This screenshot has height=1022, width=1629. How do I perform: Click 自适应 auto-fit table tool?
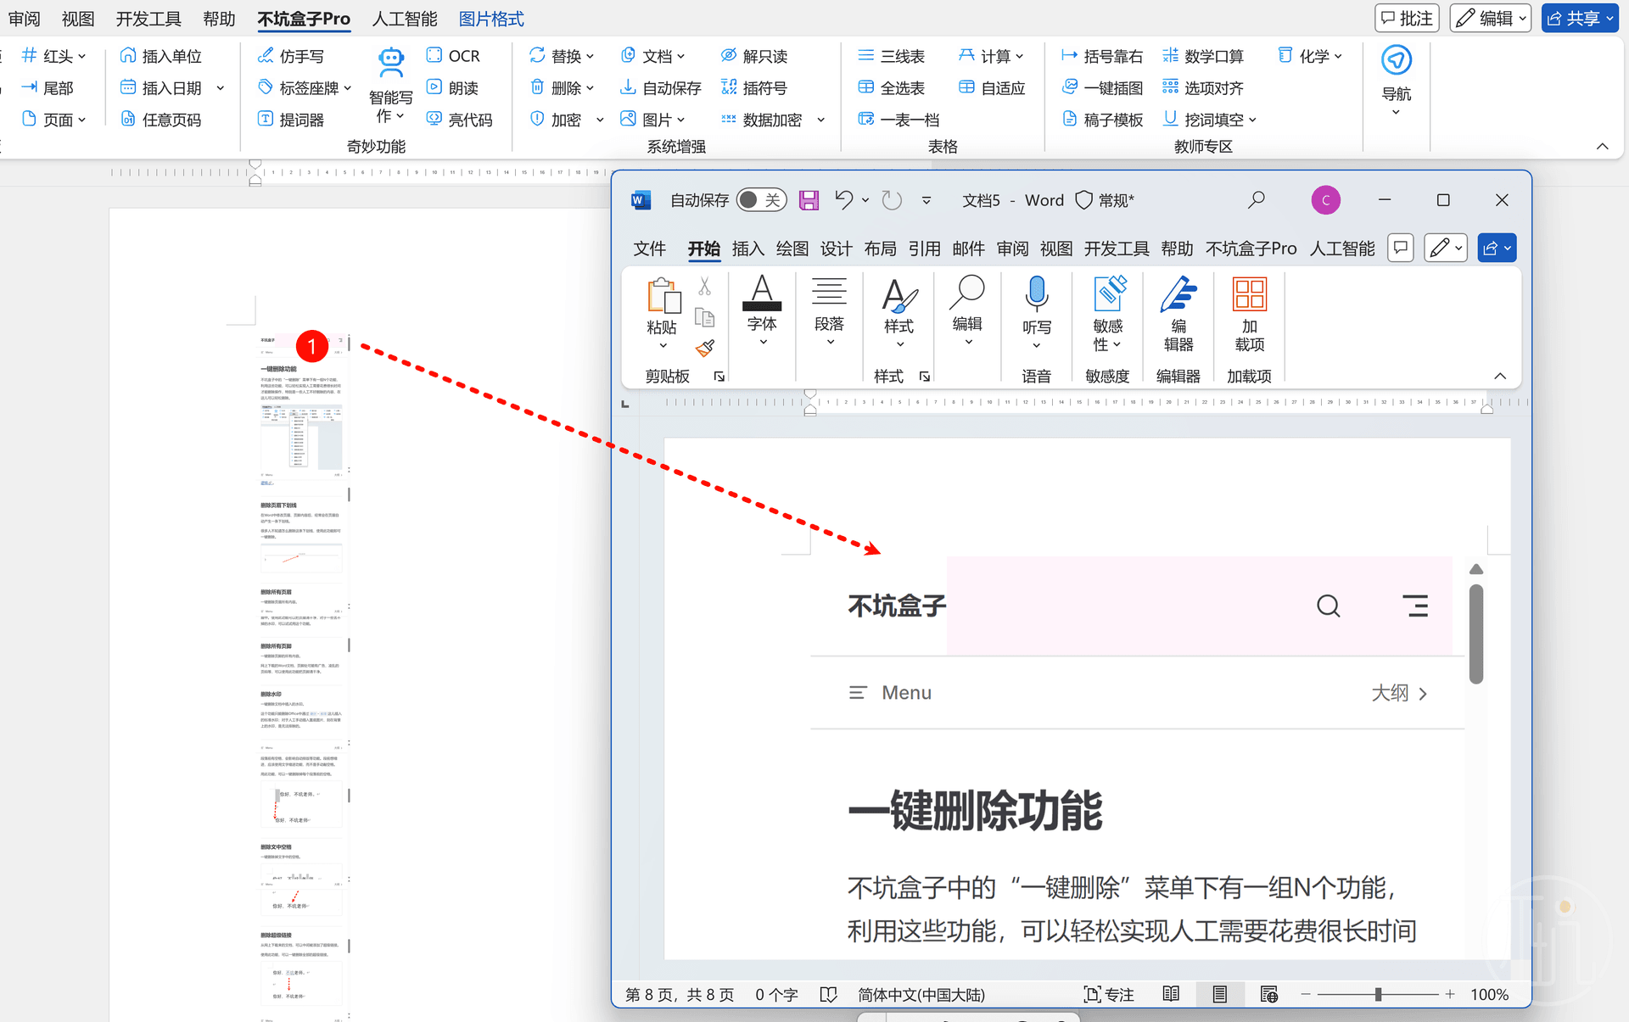[992, 87]
